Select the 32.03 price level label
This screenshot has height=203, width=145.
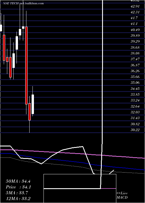pos(135,112)
